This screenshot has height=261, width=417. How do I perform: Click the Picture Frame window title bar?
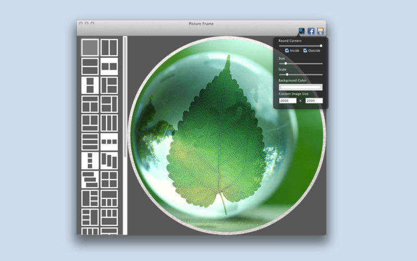click(201, 23)
